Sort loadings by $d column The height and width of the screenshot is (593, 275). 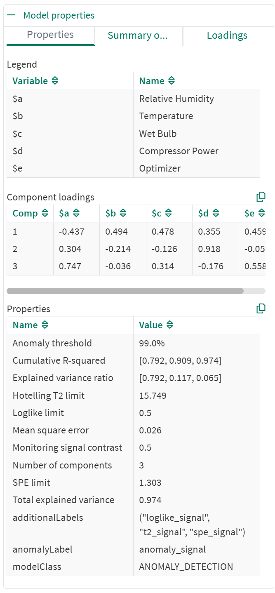tap(215, 214)
